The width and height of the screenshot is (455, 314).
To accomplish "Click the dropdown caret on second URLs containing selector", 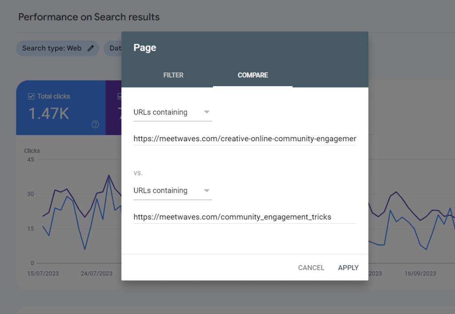I will (x=207, y=190).
